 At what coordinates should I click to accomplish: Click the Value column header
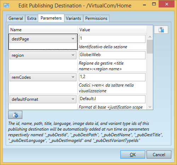tap(112, 29)
